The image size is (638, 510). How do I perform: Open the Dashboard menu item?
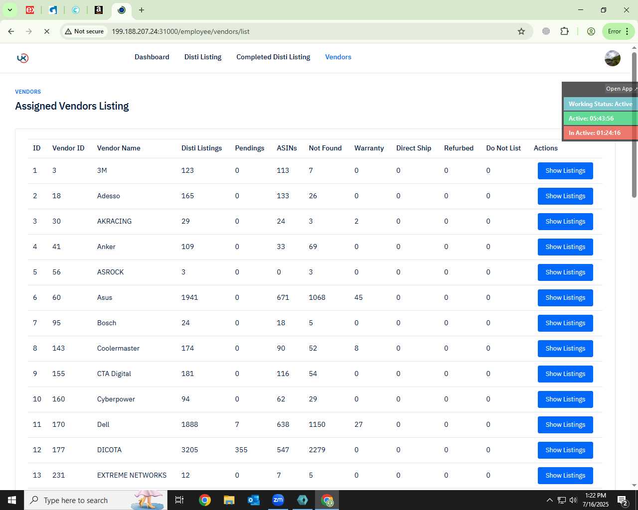(x=152, y=57)
